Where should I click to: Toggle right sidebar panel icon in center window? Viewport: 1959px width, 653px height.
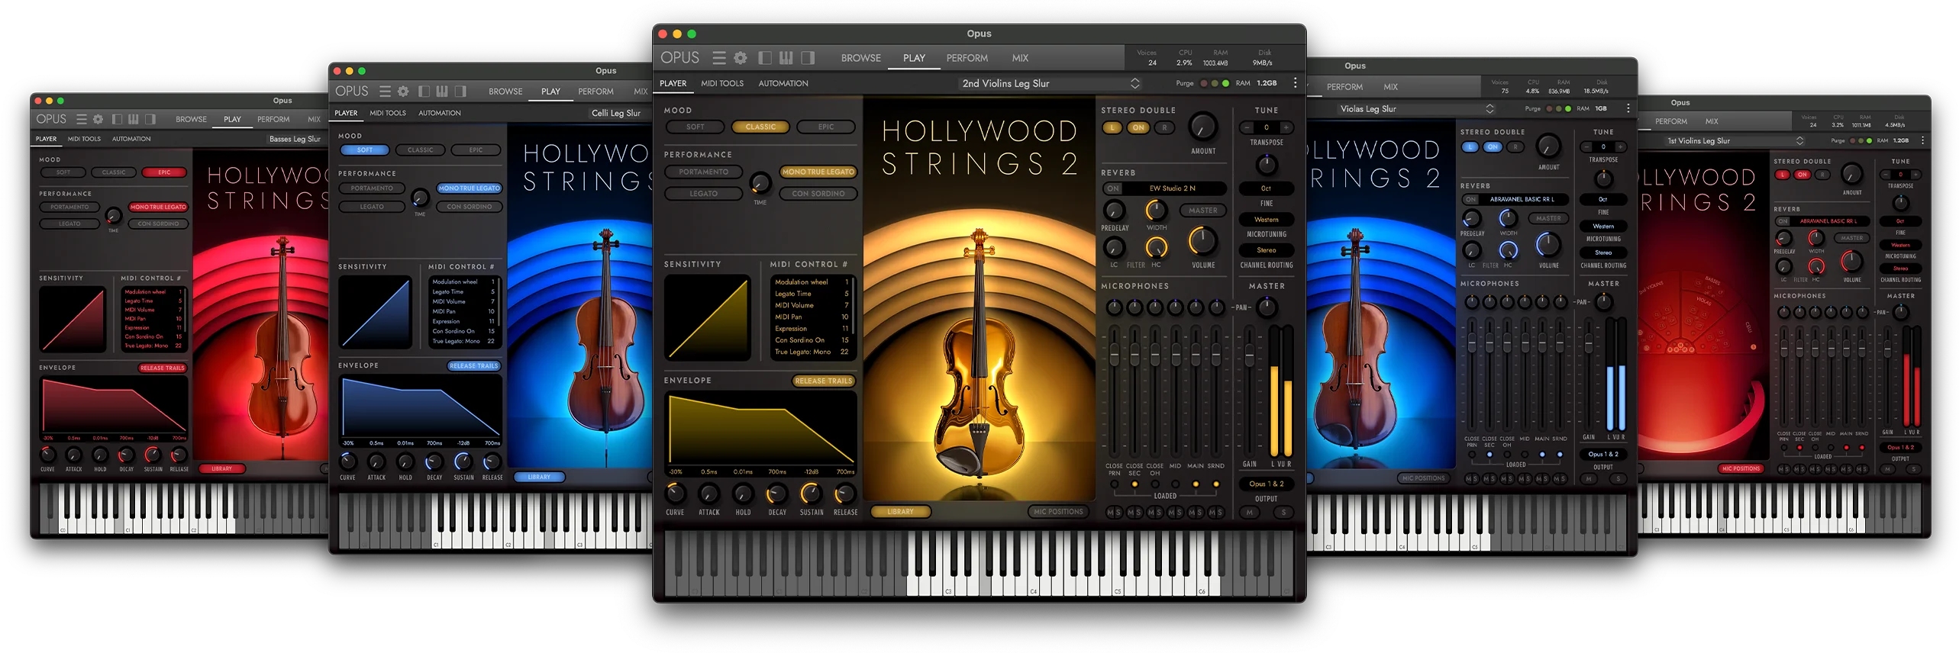point(808,58)
